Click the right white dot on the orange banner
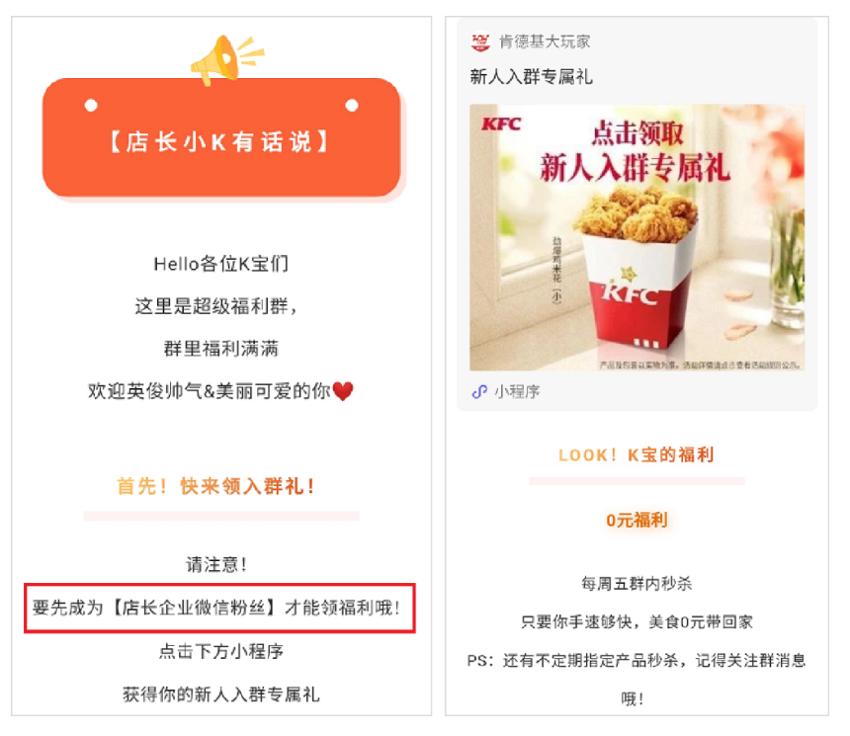 click(352, 105)
